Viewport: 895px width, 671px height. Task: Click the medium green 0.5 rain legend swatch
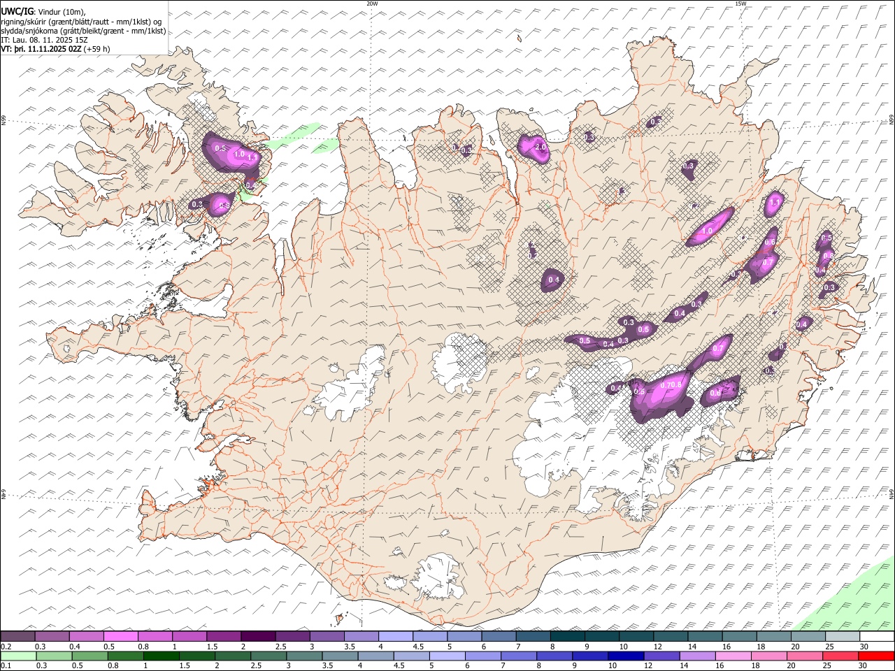(89, 656)
